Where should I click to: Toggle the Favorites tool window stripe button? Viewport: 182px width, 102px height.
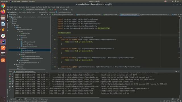tap(7, 93)
